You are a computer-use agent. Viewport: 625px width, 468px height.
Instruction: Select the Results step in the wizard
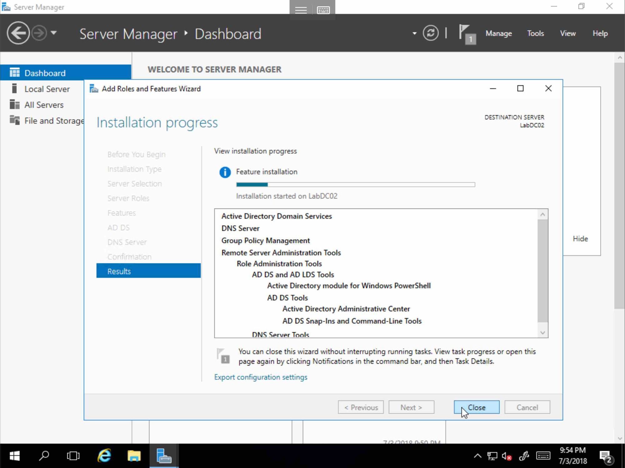point(148,271)
